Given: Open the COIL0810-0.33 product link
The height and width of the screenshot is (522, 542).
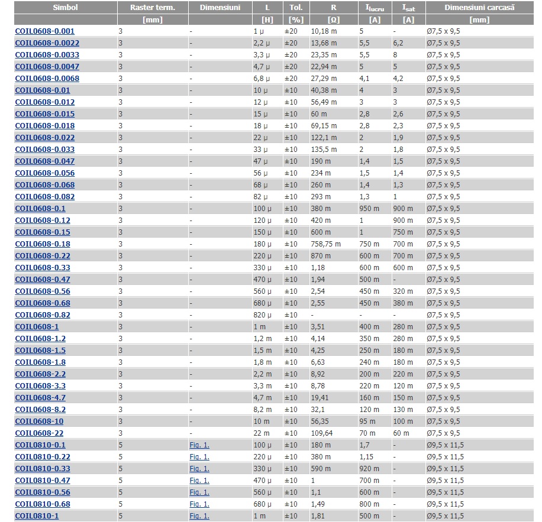Looking at the screenshot, I should pos(43,469).
